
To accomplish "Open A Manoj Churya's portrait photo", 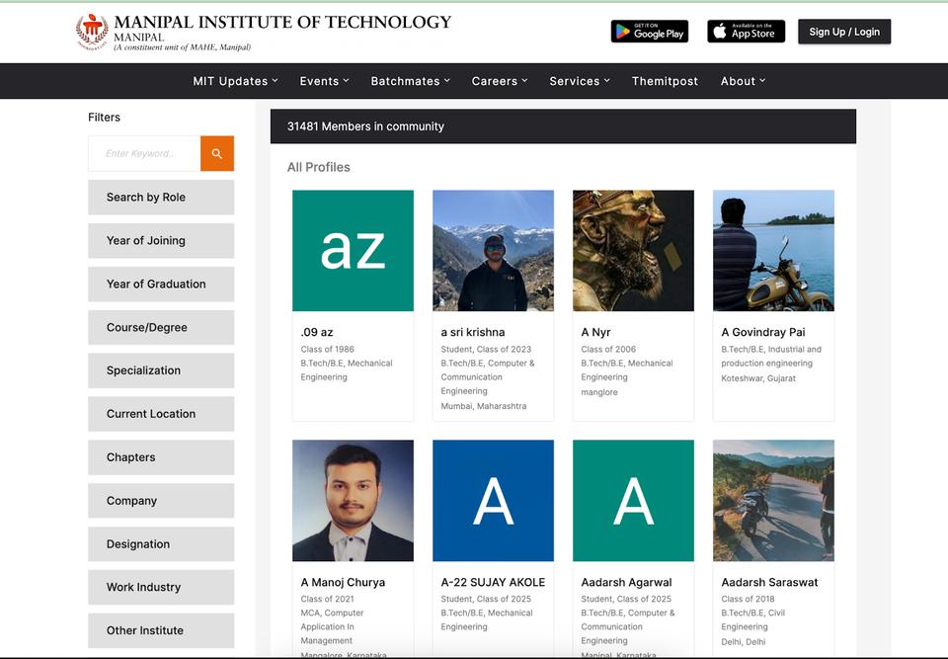I will 354,501.
